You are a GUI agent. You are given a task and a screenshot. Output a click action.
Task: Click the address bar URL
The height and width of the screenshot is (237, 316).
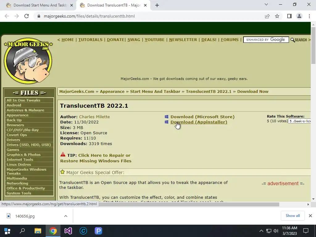pos(89,16)
